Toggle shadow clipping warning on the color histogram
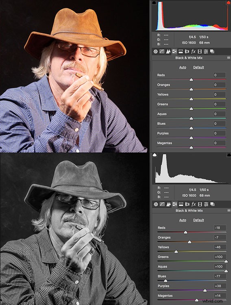This screenshot has width=231, height=305. tap(154, 2)
